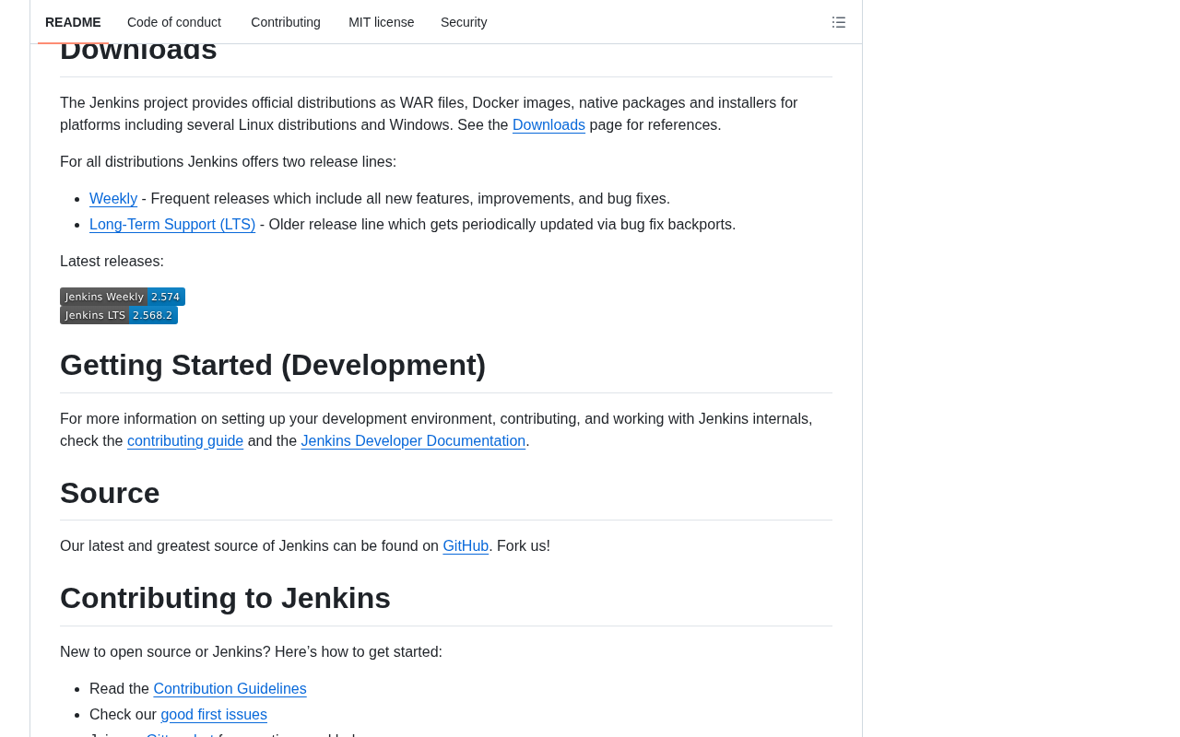This screenshot has width=1180, height=737.
Task: Open the Contribution Guidelines link
Action: [x=230, y=689]
